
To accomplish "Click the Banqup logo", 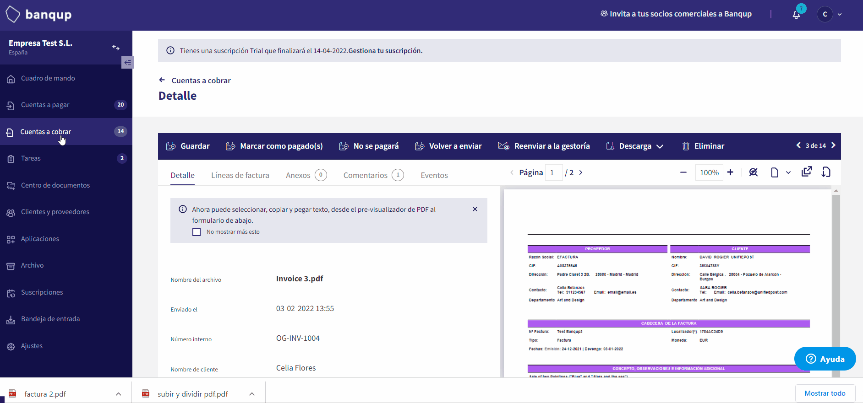I will click(39, 14).
